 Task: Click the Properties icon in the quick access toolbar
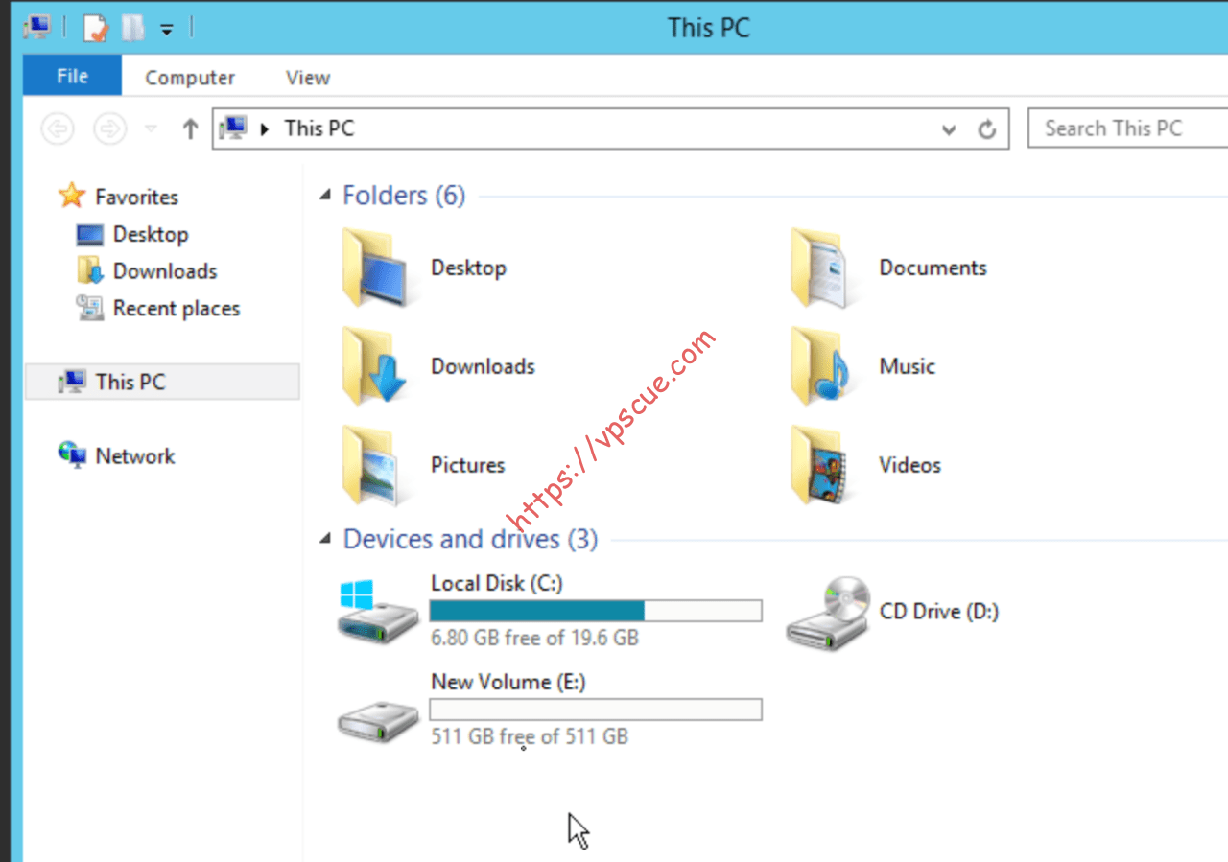[x=96, y=28]
